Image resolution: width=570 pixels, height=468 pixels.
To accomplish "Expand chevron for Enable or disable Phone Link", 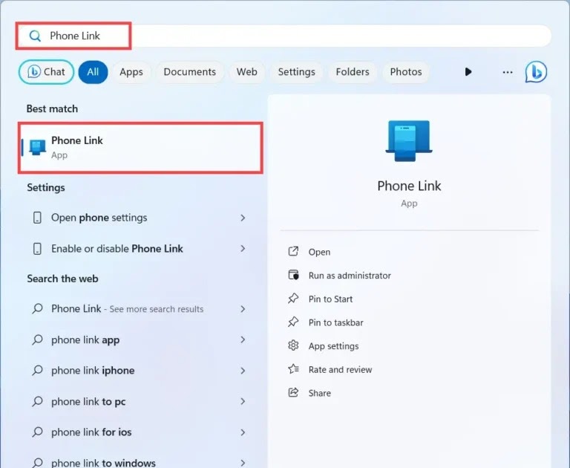I will [243, 249].
